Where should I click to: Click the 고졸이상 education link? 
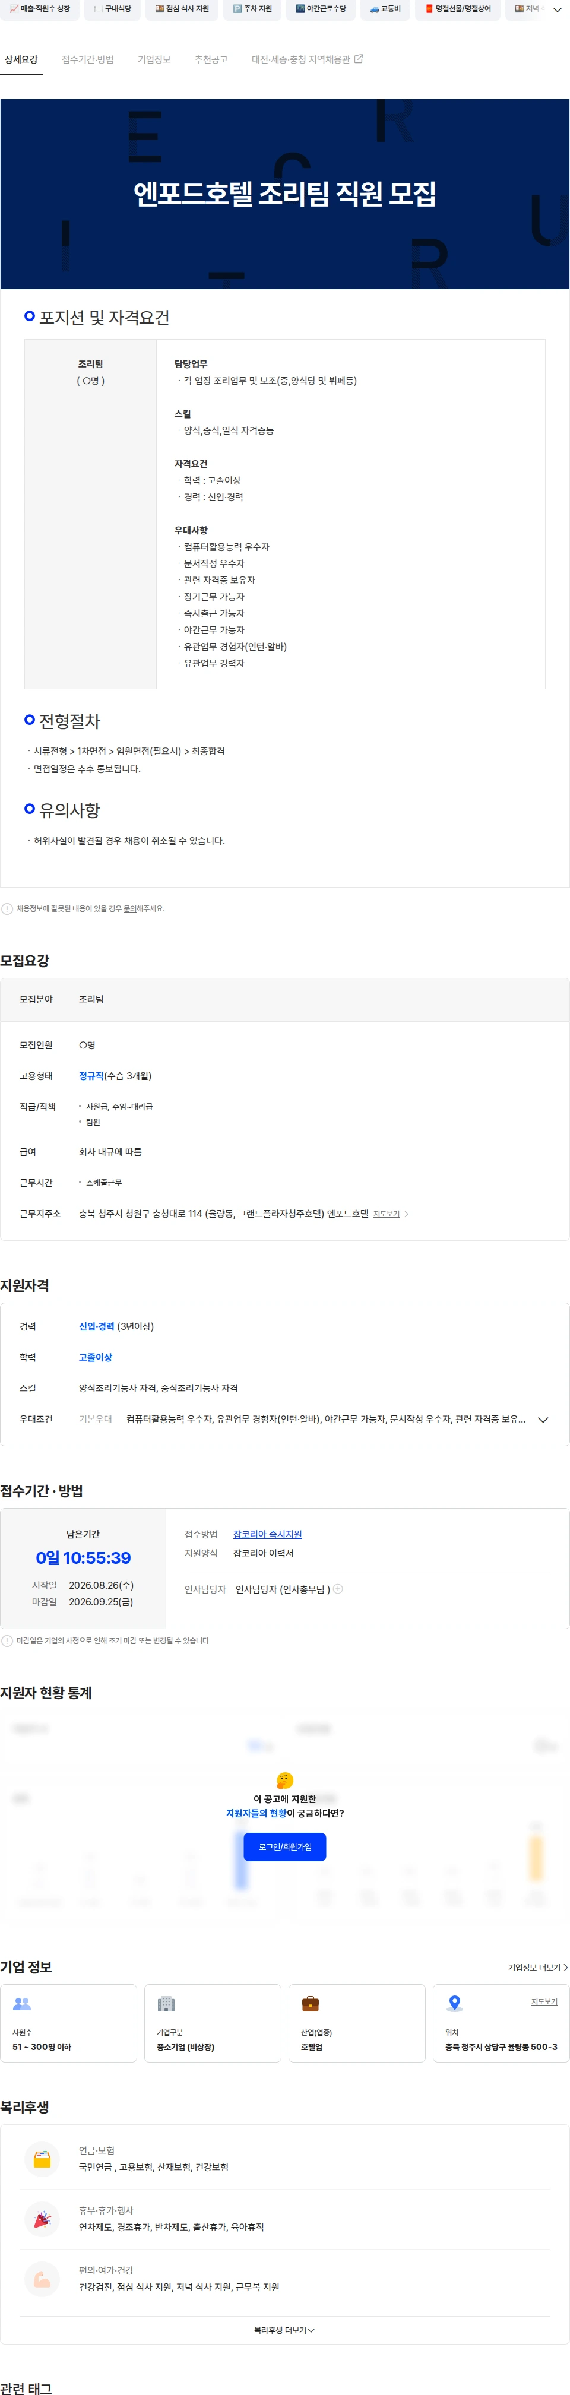coord(96,1357)
